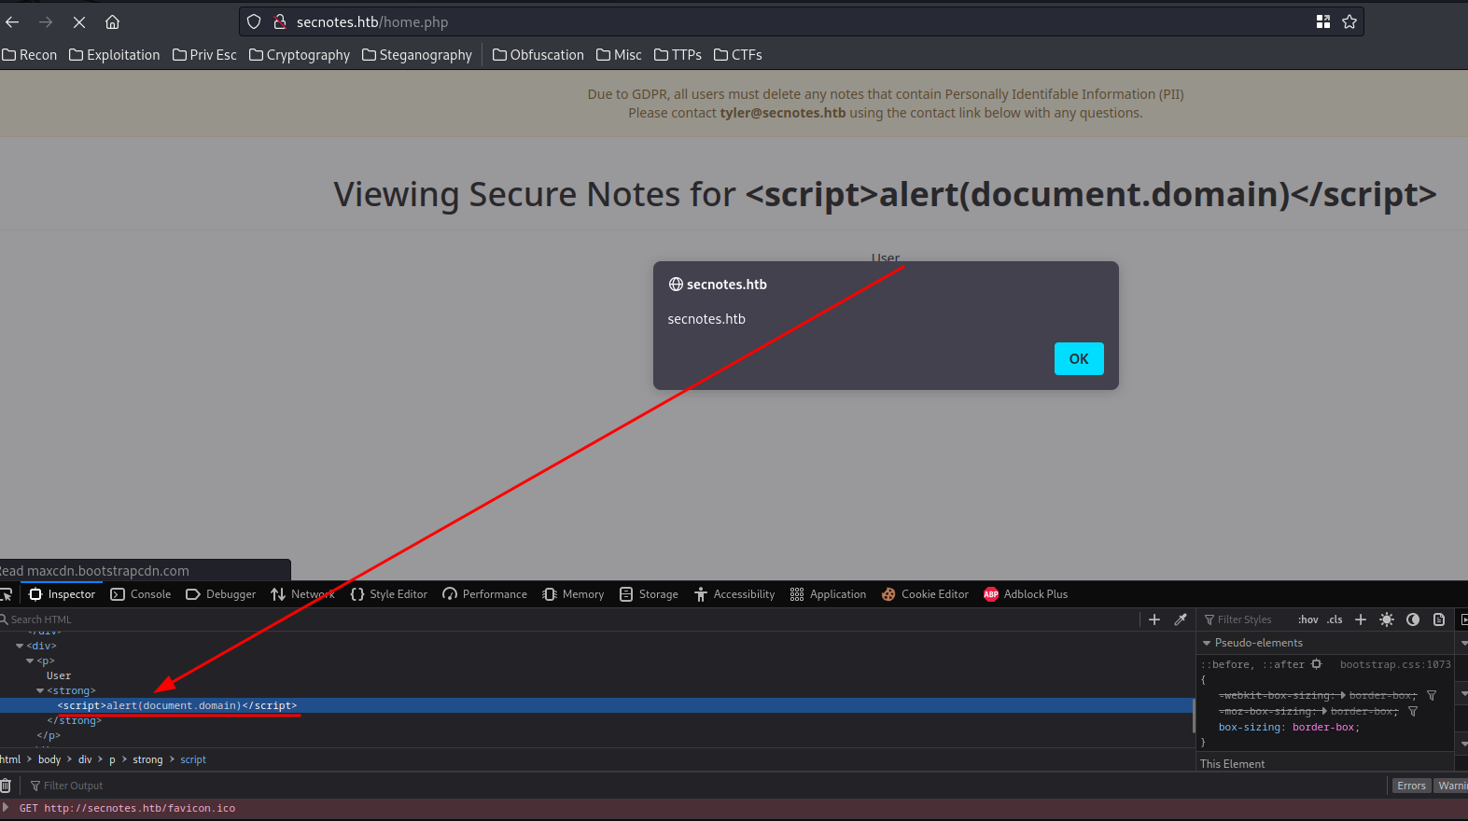Open the Cookie Editor tab

tap(925, 594)
